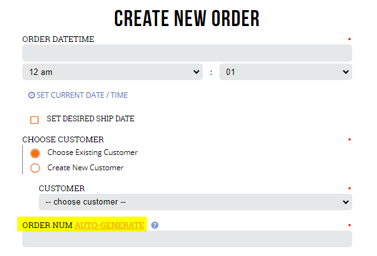This screenshot has width=377, height=256.
Task: Click the clock icon beside Set Current Date
Action: [32, 95]
